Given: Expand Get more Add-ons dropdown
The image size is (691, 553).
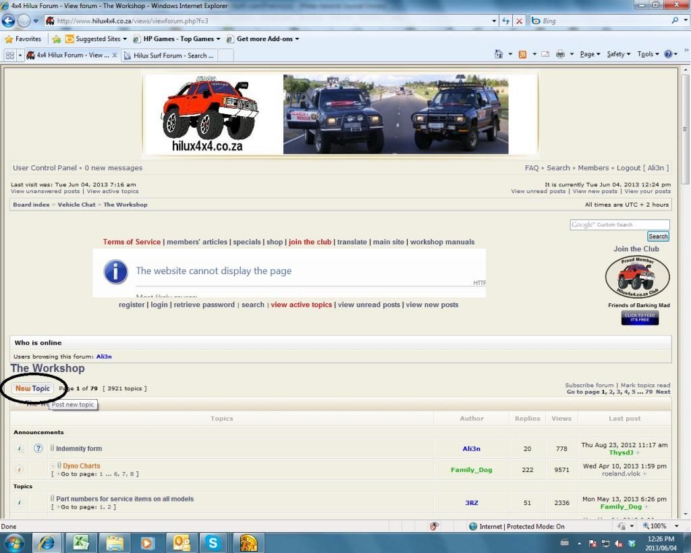Looking at the screenshot, I should [x=297, y=38].
